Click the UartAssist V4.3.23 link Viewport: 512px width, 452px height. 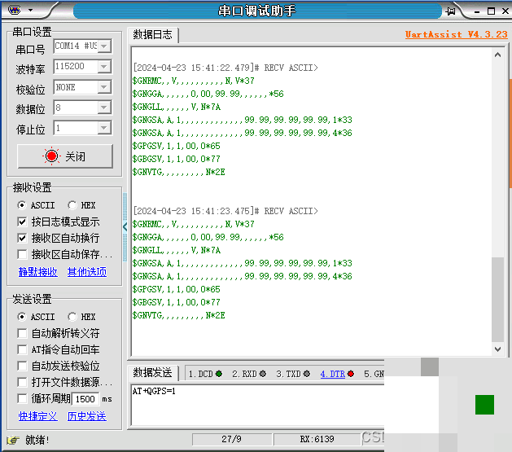(x=456, y=34)
